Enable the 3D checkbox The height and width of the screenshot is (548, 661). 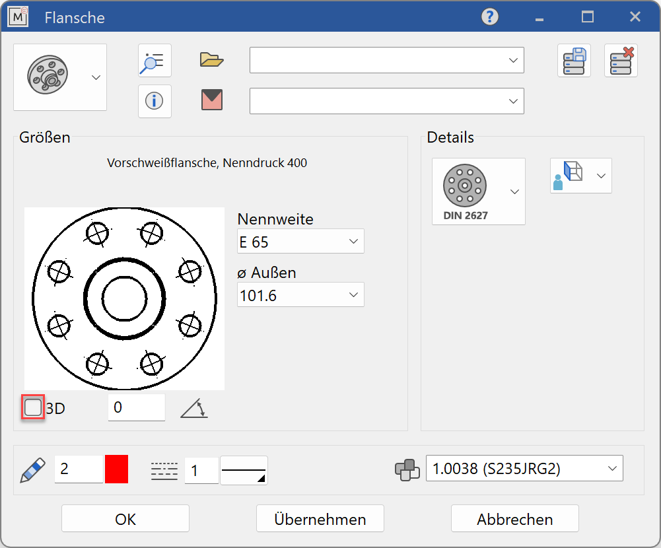click(x=33, y=407)
